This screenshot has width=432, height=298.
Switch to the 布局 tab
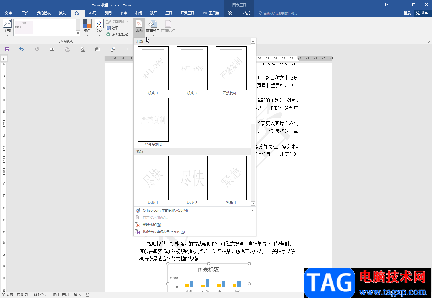coord(93,13)
